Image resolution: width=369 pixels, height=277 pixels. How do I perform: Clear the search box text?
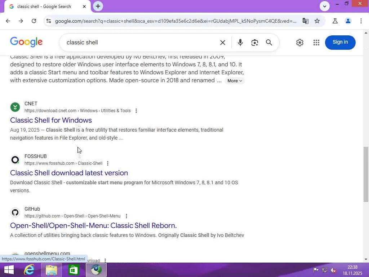[x=223, y=43]
